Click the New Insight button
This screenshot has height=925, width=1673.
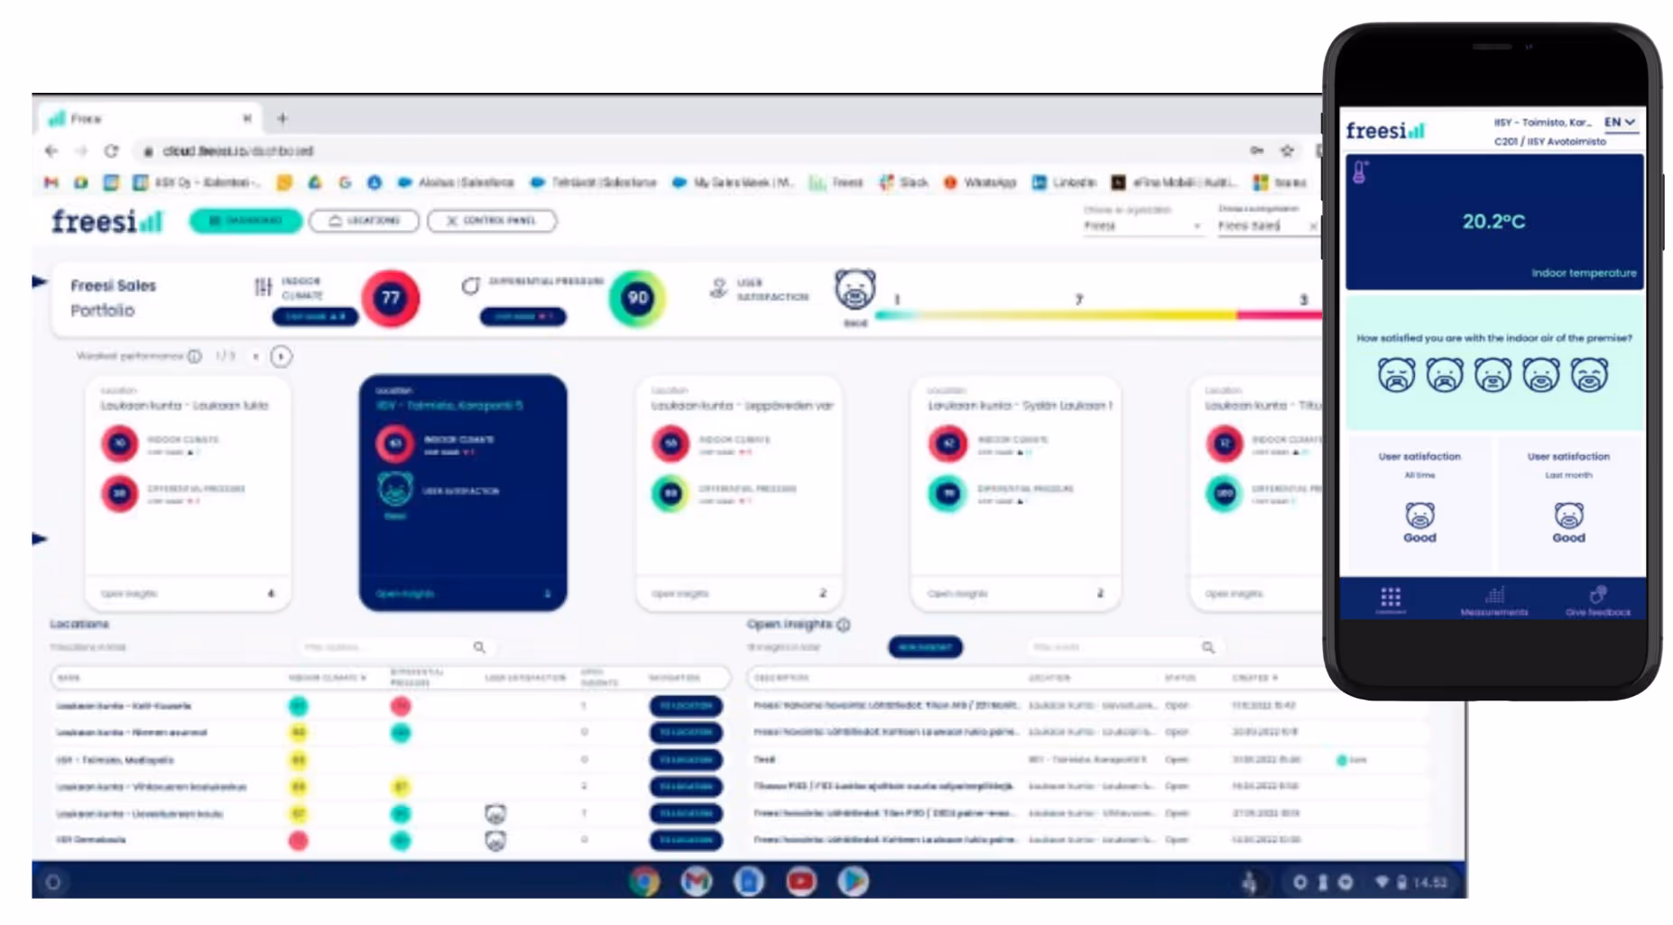pos(925,646)
